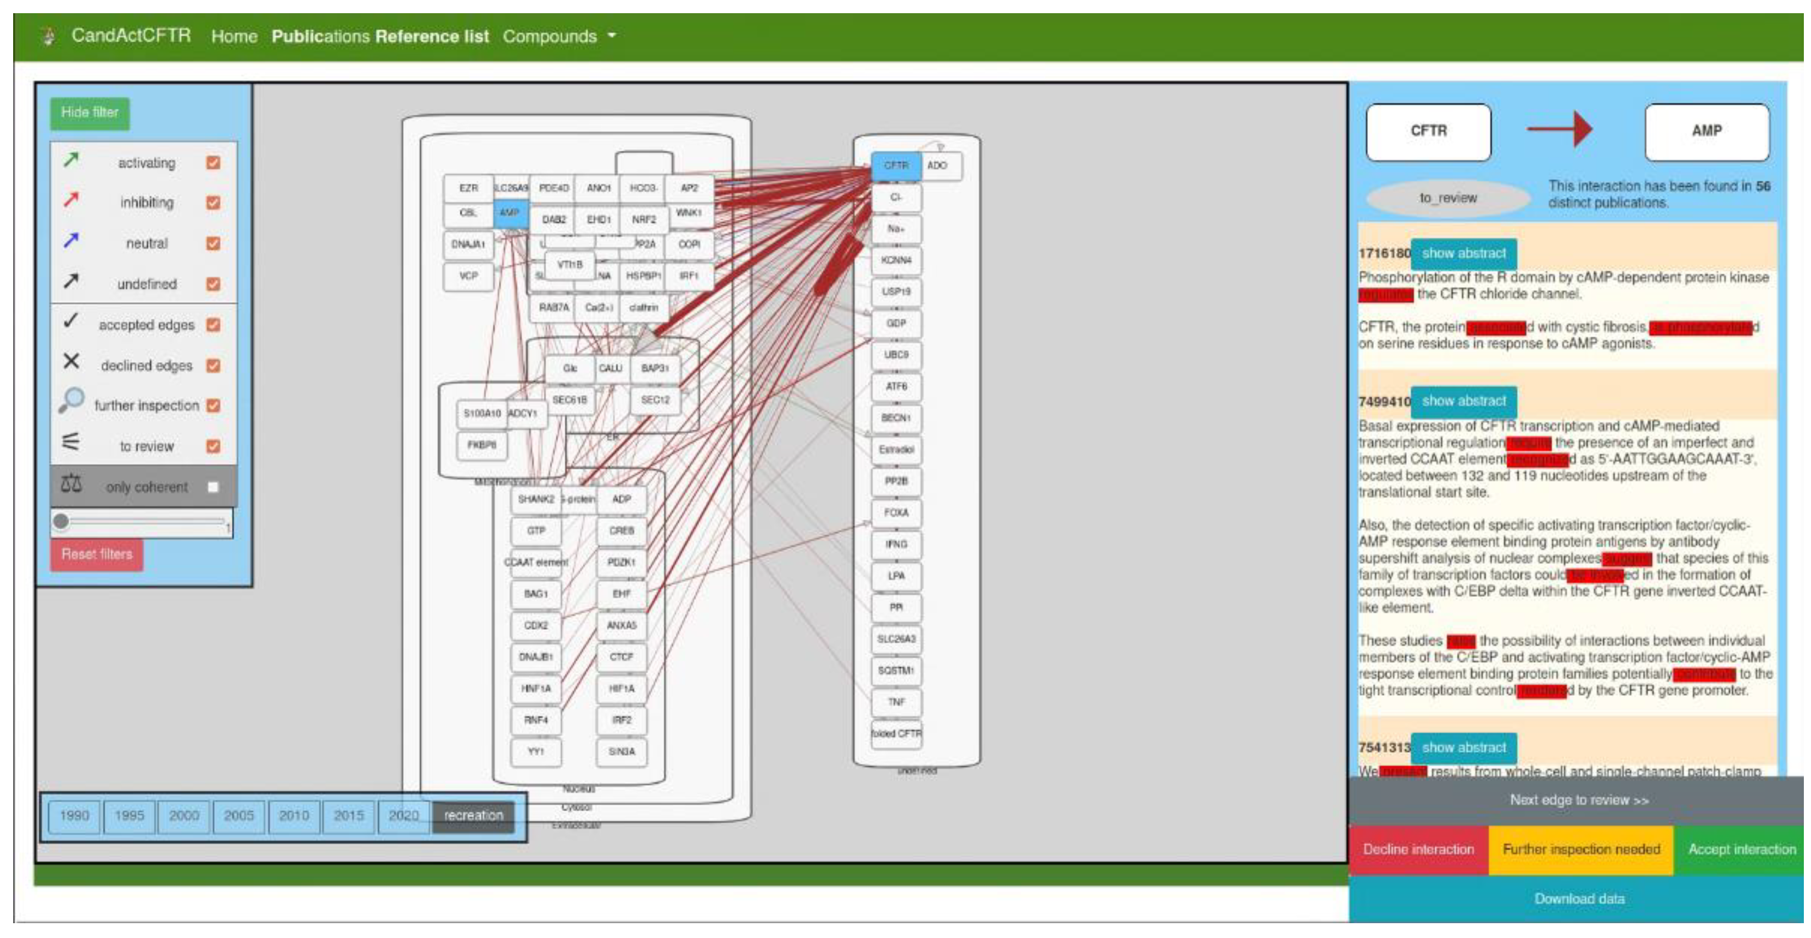Screen dimensions: 1811x938
Task: Click the declined edges X icon
Action: (x=71, y=361)
